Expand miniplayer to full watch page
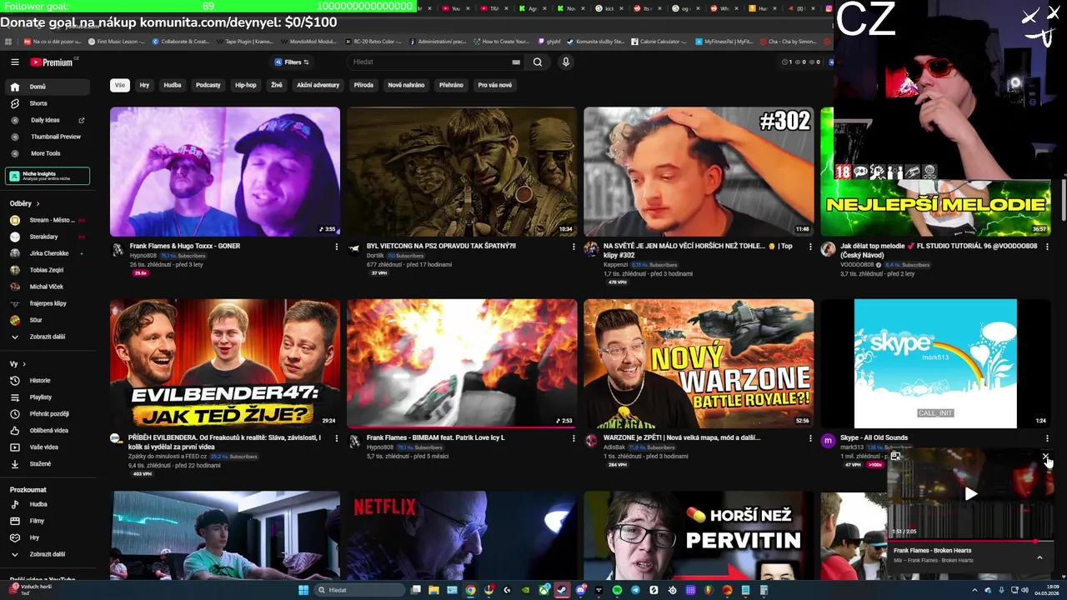Viewport: 1067px width, 600px height. 896,457
